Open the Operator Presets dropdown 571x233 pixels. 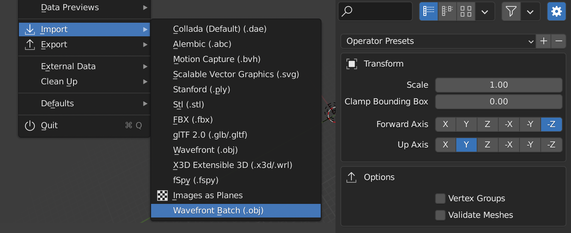[435, 41]
